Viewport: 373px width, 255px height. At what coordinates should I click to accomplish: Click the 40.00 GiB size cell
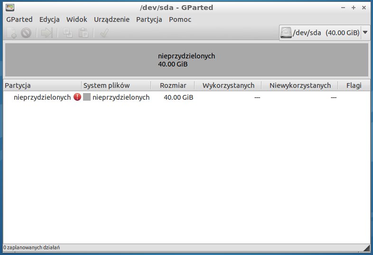click(x=178, y=97)
